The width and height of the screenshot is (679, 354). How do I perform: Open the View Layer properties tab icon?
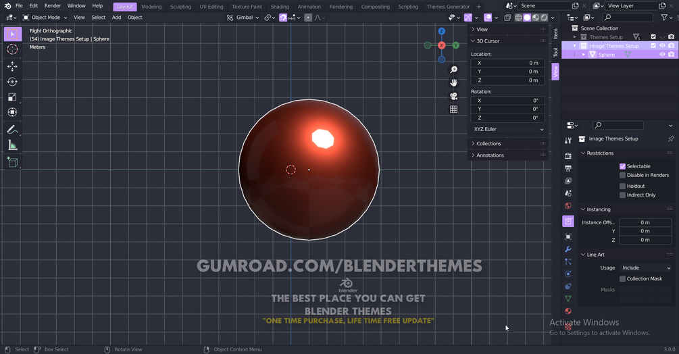click(568, 180)
